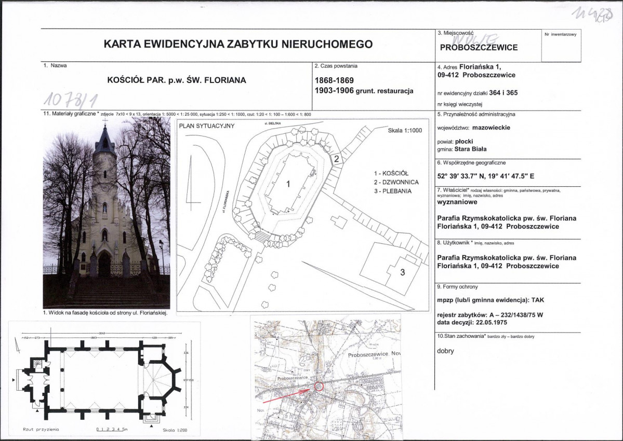This screenshot has height=441, width=623.
Task: Click the red circle on the orientation map
Action: click(319, 387)
